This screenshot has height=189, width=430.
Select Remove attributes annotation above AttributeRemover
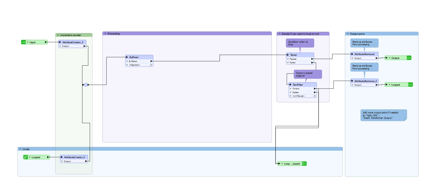point(364,43)
